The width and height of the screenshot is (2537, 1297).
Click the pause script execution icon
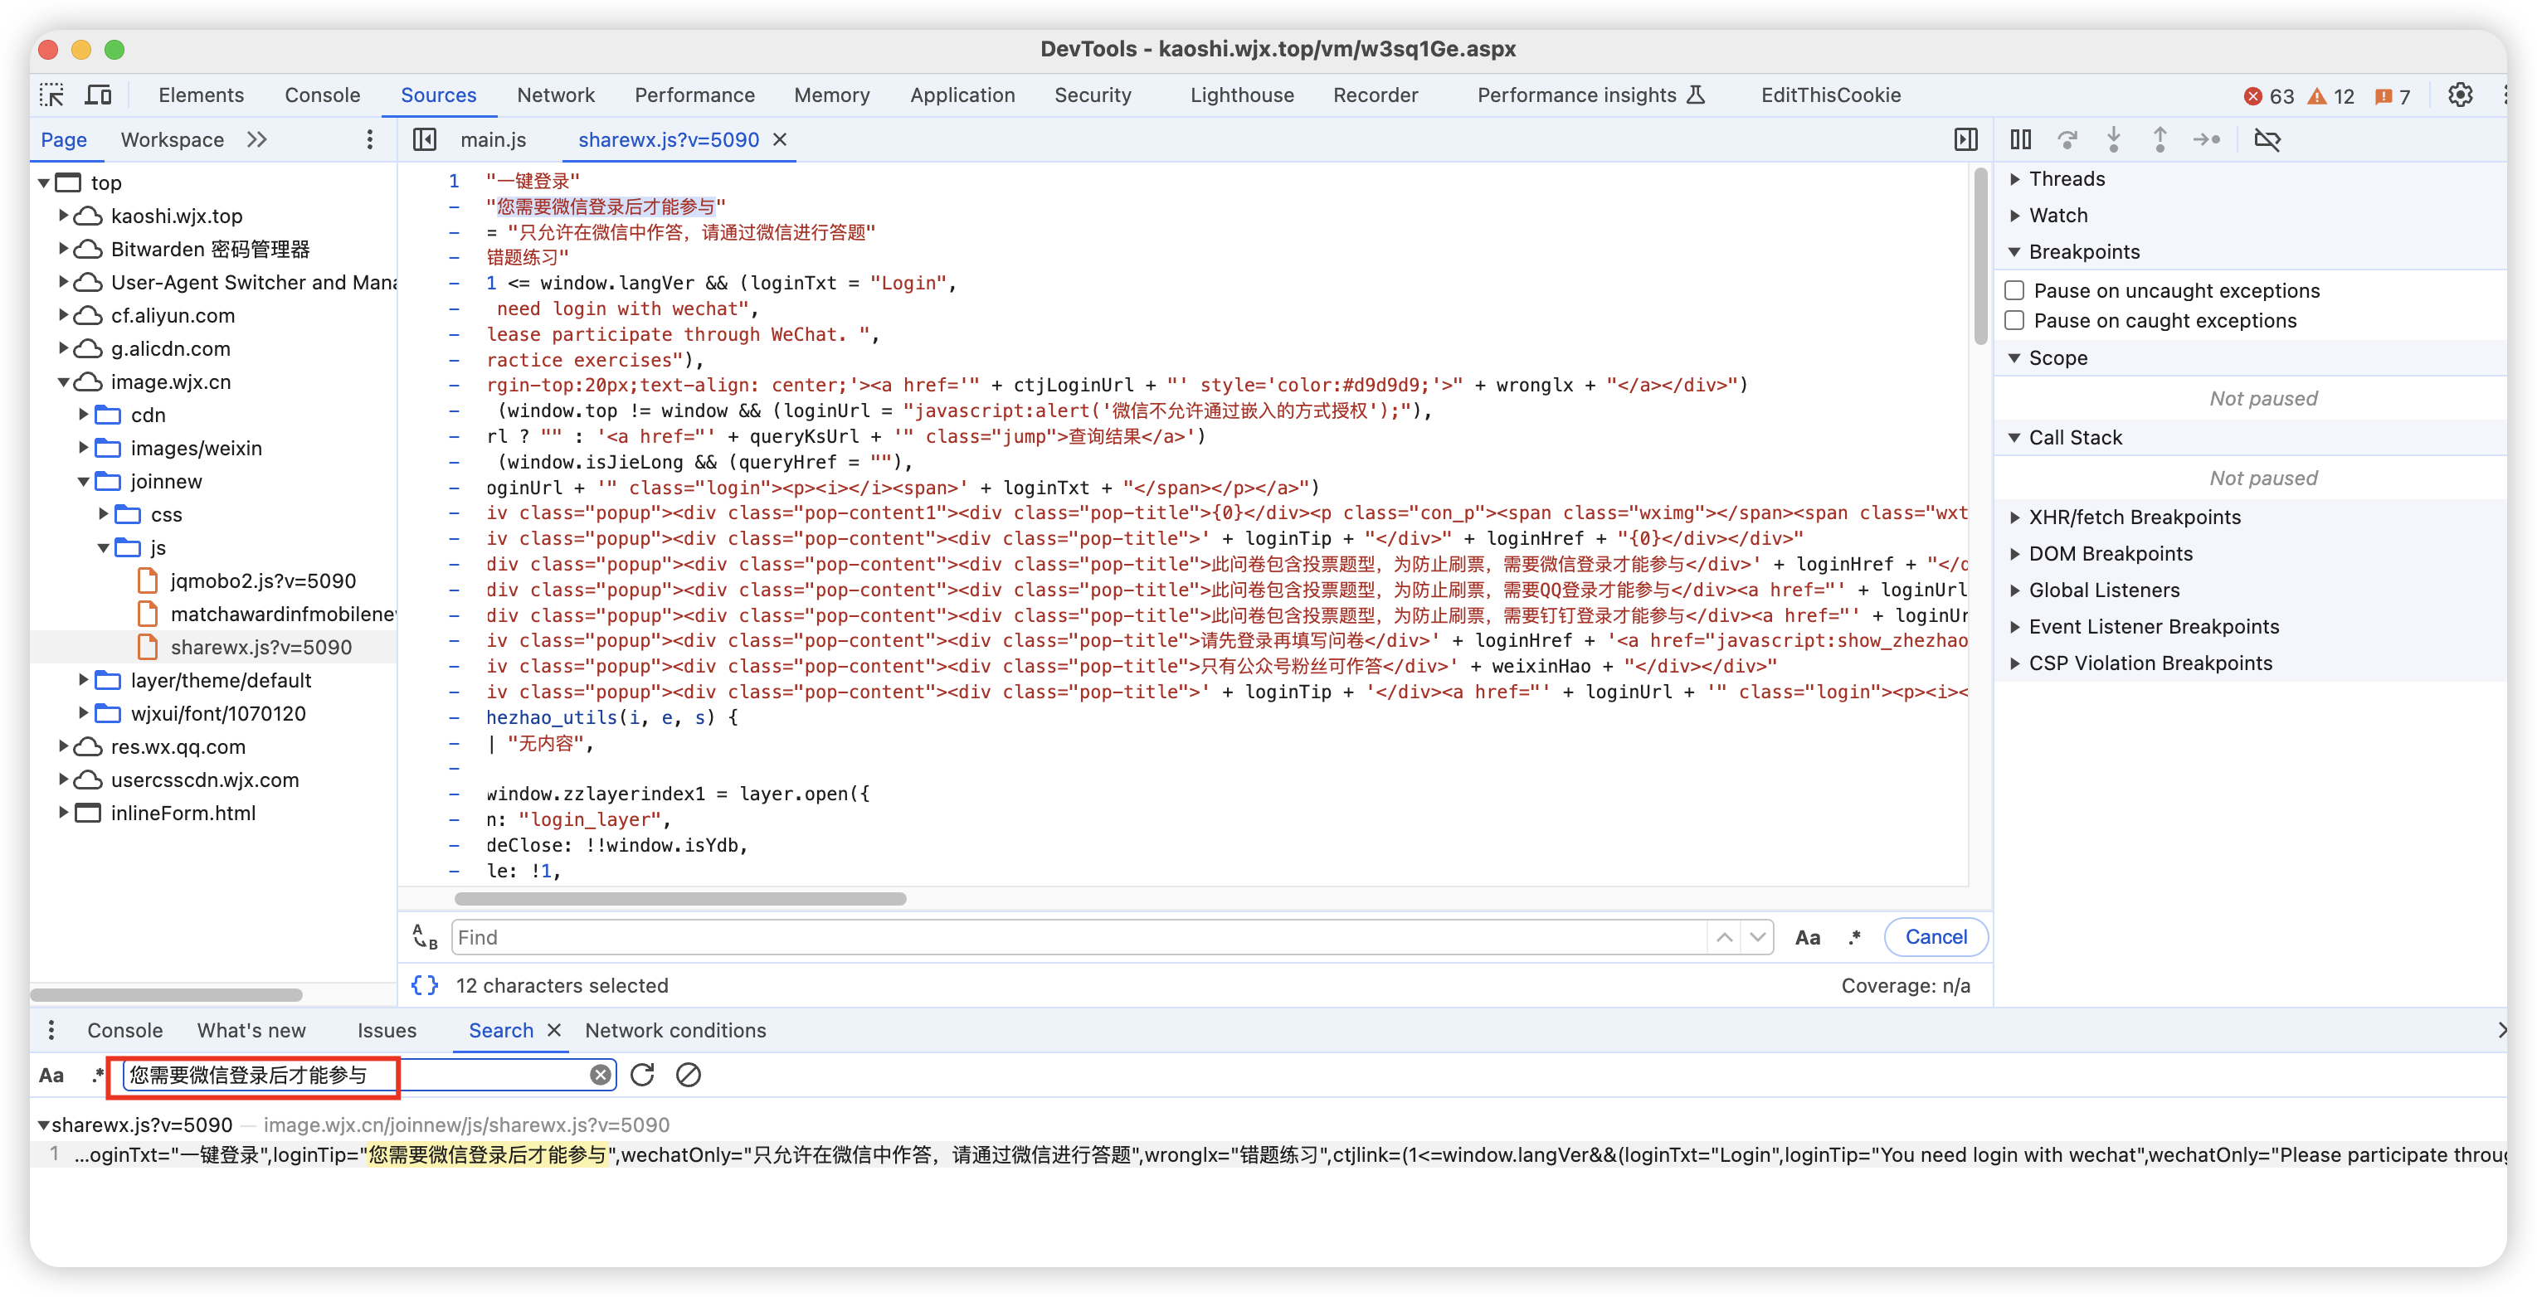tap(2020, 140)
